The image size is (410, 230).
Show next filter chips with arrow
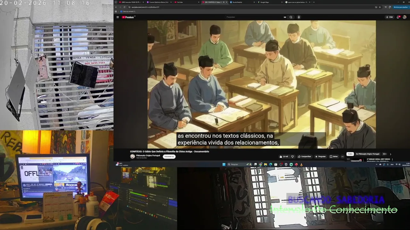[390, 154]
